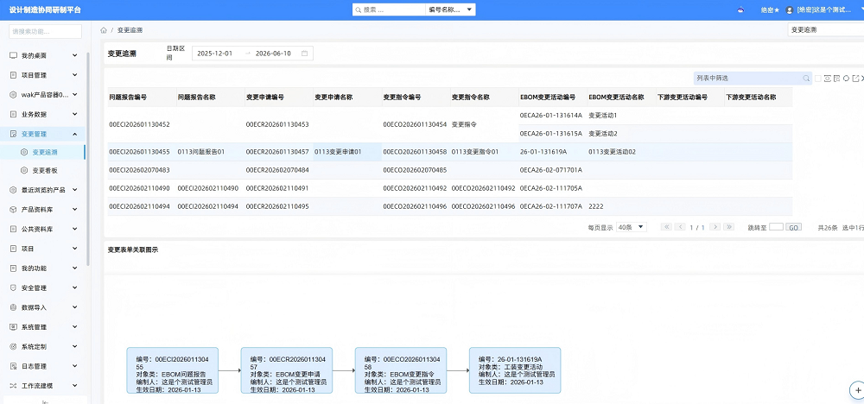864x404 pixels.
Task: Click the 产品资料库 cube icon
Action: pos(13,210)
